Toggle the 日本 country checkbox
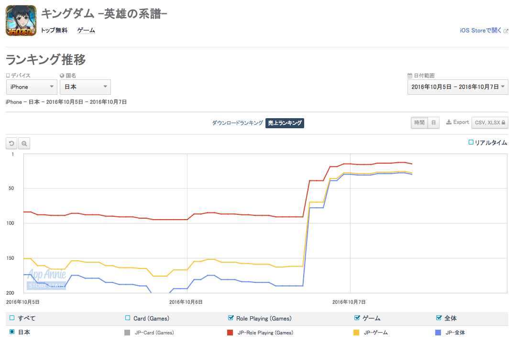Screen dimensions: 517x345 tap(12, 332)
